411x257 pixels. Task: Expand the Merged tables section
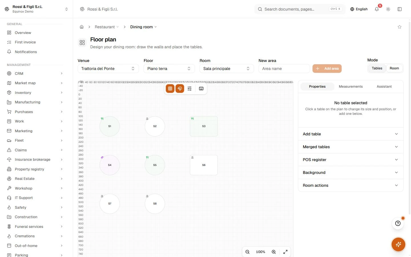(351, 147)
